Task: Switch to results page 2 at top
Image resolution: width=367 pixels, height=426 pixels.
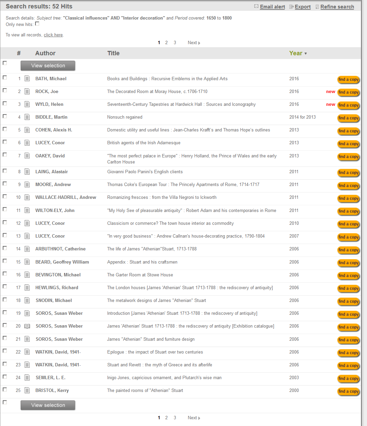Action: [x=166, y=43]
